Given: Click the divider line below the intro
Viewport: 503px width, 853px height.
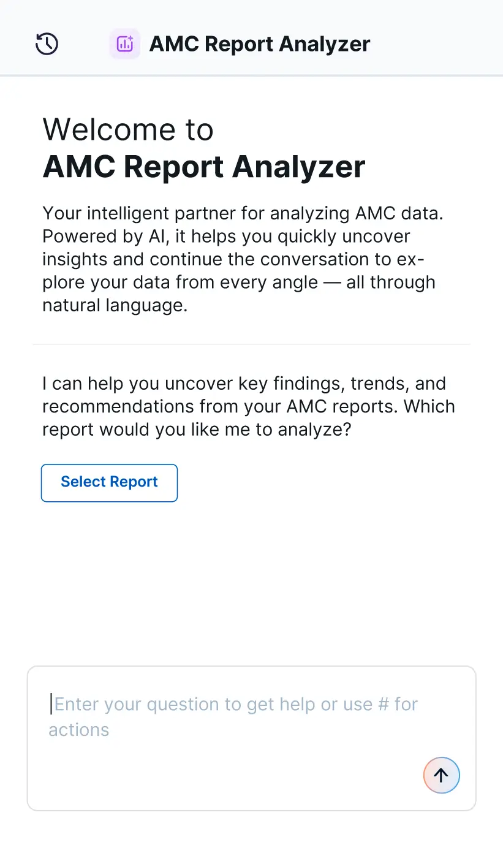Looking at the screenshot, I should click(251, 344).
